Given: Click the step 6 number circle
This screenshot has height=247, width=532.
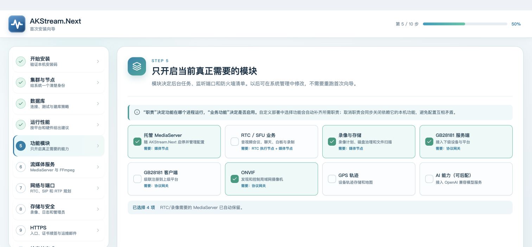Looking at the screenshot, I should pos(21,167).
